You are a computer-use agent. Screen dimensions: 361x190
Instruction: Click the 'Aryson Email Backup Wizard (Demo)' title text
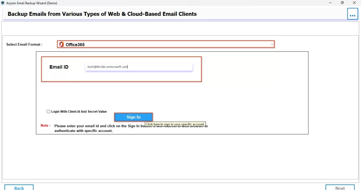[32, 3]
